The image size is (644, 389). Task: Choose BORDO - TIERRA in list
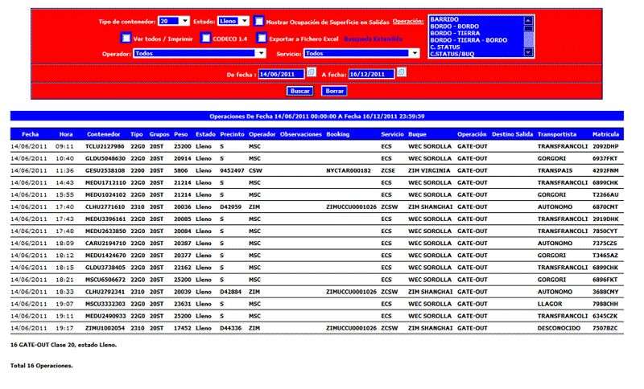click(455, 33)
